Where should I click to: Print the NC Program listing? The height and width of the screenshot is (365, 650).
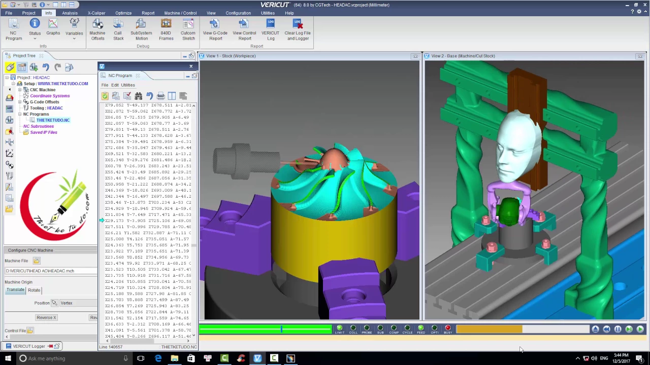[x=160, y=96]
